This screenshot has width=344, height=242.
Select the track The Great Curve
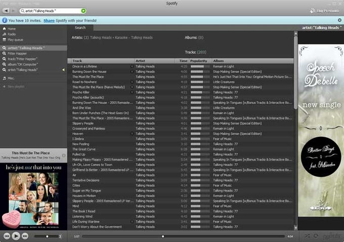pos(84,149)
